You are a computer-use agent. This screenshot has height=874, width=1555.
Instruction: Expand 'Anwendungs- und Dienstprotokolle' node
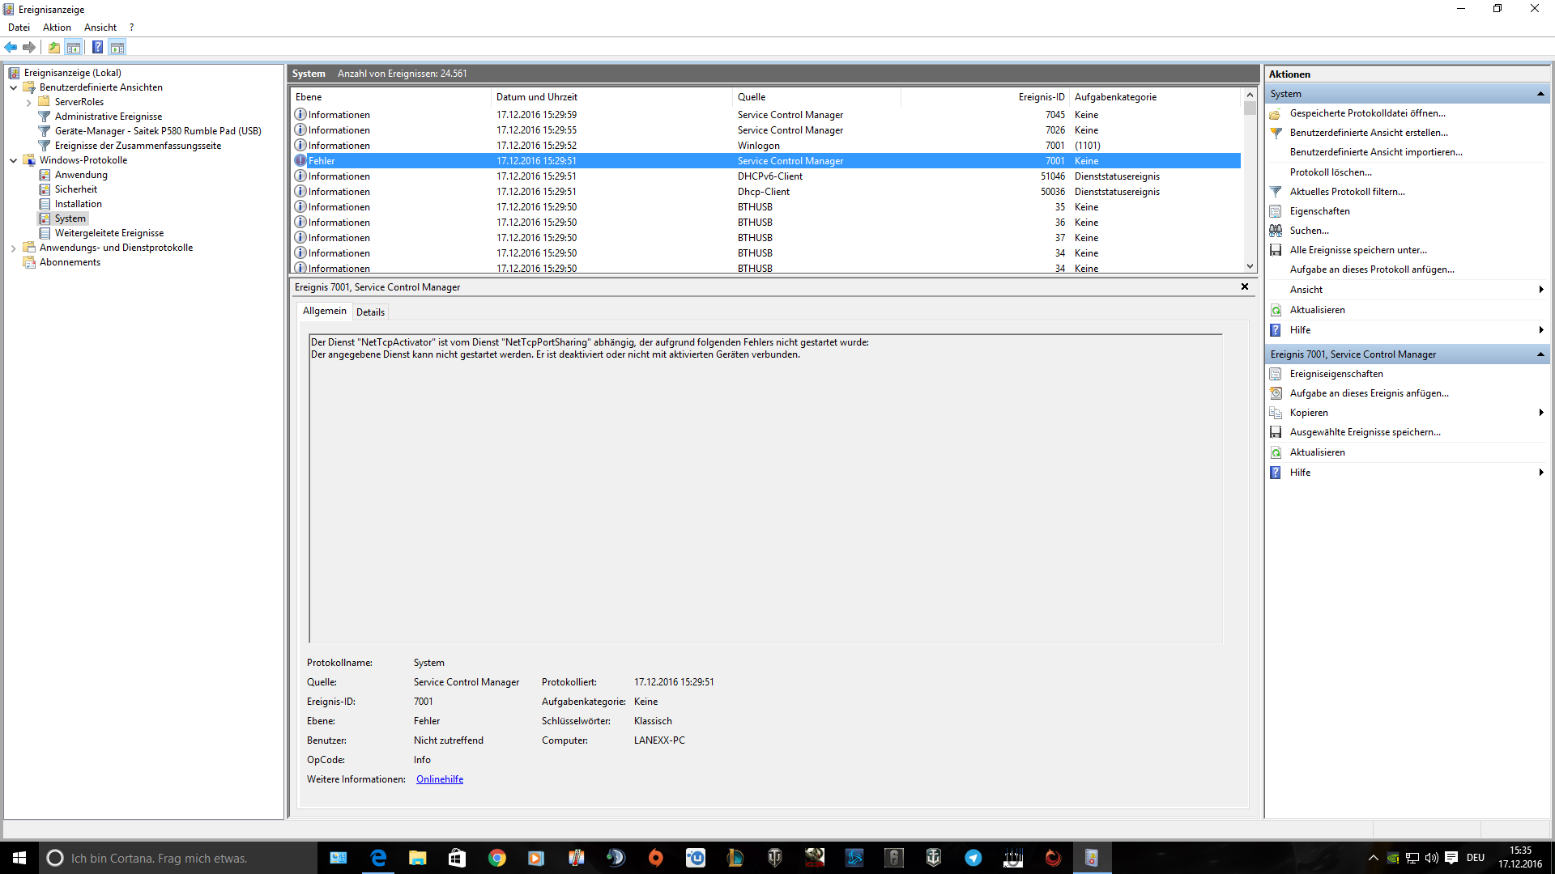pos(14,248)
